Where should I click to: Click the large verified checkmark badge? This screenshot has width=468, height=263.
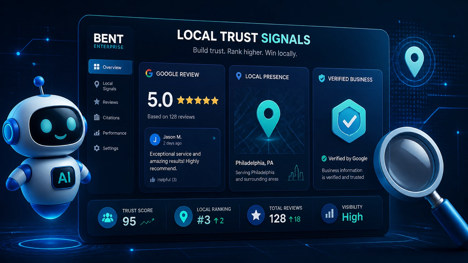pyautogui.click(x=349, y=121)
